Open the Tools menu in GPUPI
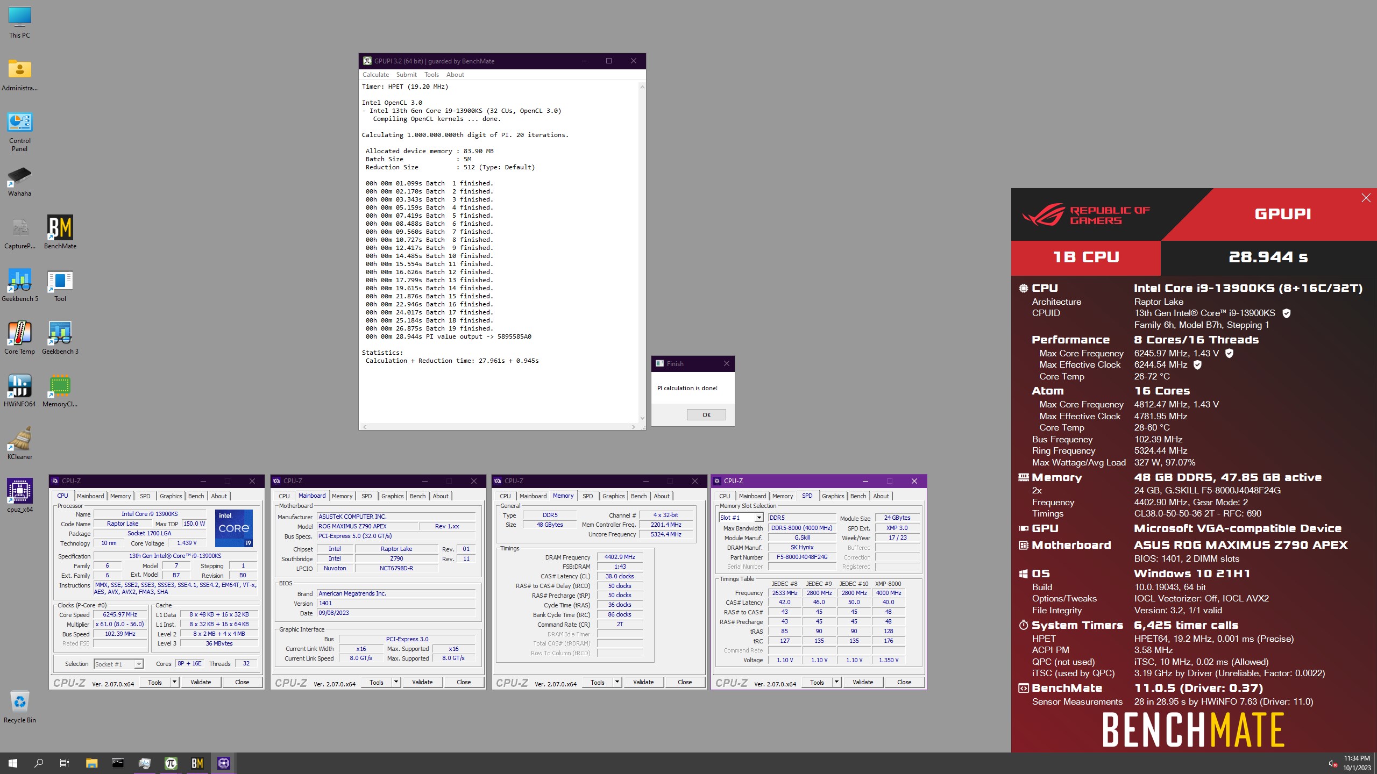The image size is (1377, 774). click(x=431, y=75)
